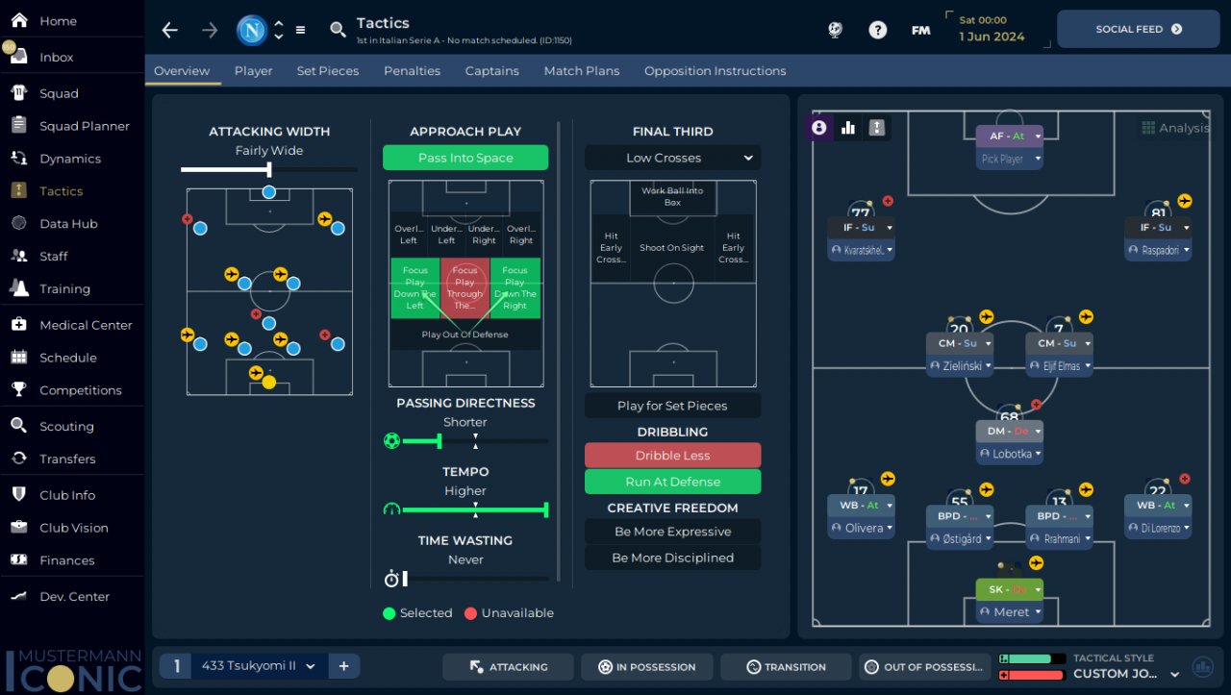Image resolution: width=1231 pixels, height=695 pixels.
Task: Open the Napoli club badge
Action: pos(252,30)
